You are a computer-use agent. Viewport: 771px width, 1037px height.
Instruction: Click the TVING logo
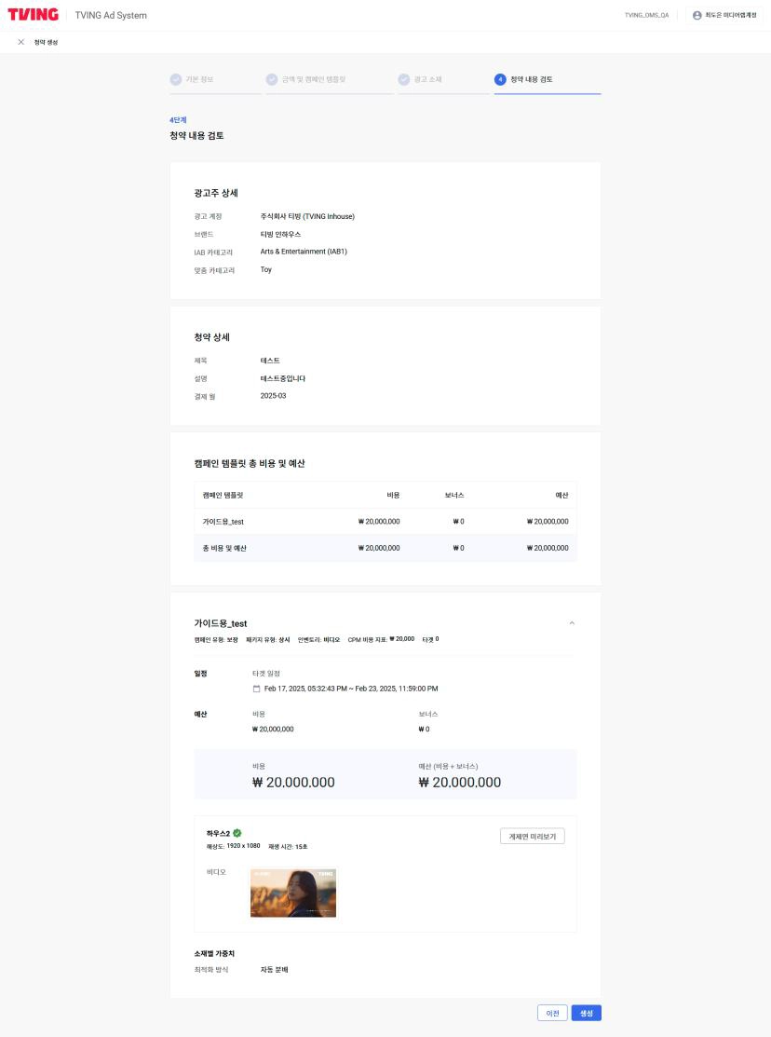click(33, 15)
